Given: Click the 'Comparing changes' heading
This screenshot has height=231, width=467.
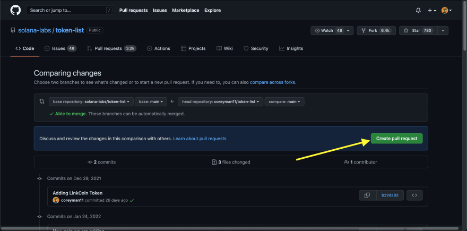Looking at the screenshot, I should pos(67,73).
